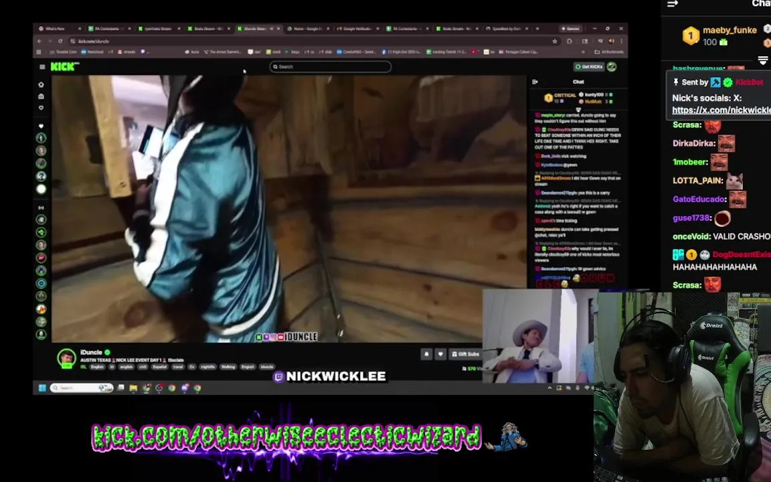Screen dimensions: 771x482
Task: Click the Windows taskbar search box
Action: tap(82, 388)
